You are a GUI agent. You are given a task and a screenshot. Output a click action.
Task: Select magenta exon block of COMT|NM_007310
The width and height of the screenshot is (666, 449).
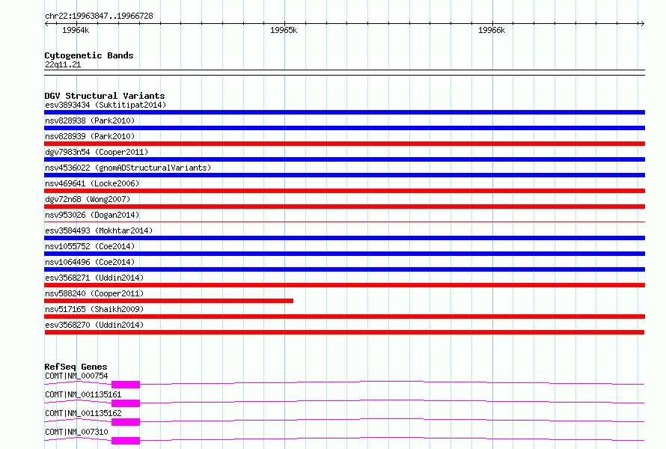point(126,441)
